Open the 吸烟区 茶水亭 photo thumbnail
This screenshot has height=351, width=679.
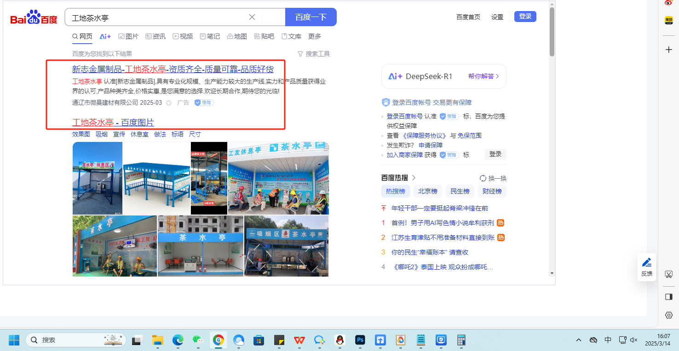coord(287,246)
